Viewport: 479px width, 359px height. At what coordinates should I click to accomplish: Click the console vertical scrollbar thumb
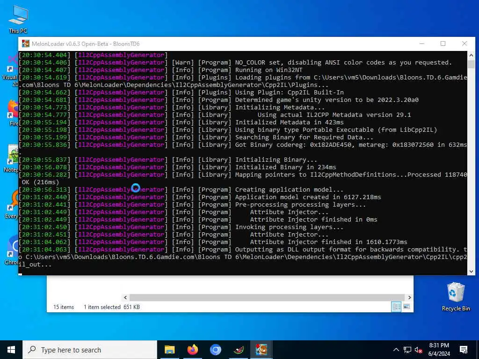[471, 64]
